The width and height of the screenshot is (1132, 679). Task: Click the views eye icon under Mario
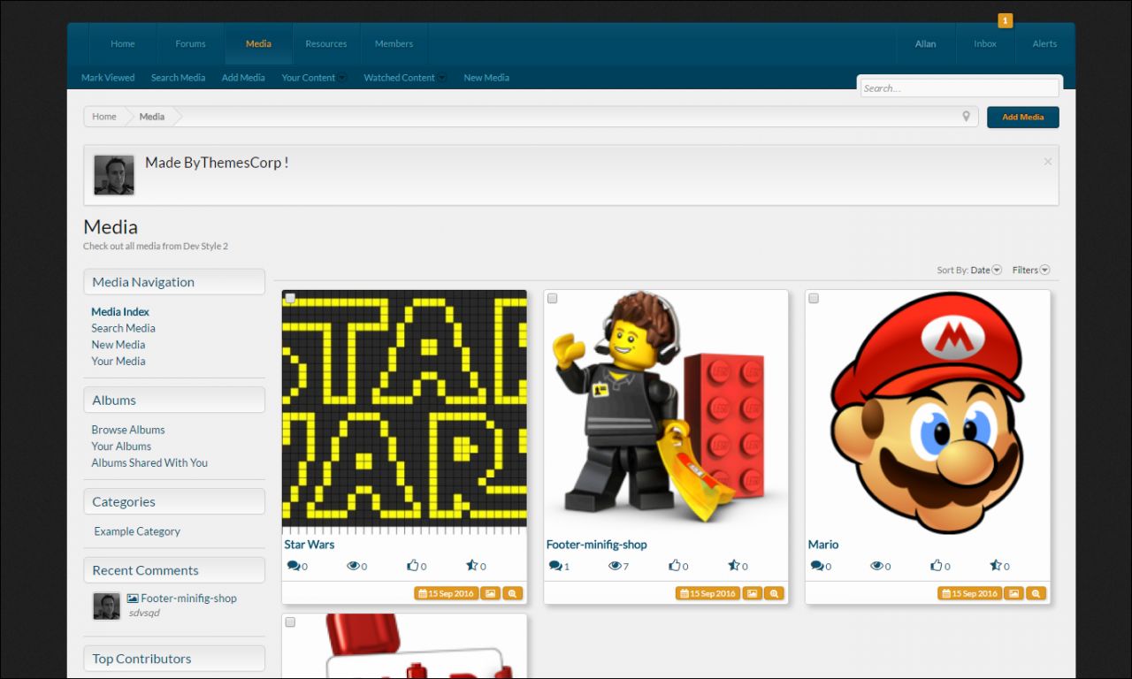click(876, 566)
